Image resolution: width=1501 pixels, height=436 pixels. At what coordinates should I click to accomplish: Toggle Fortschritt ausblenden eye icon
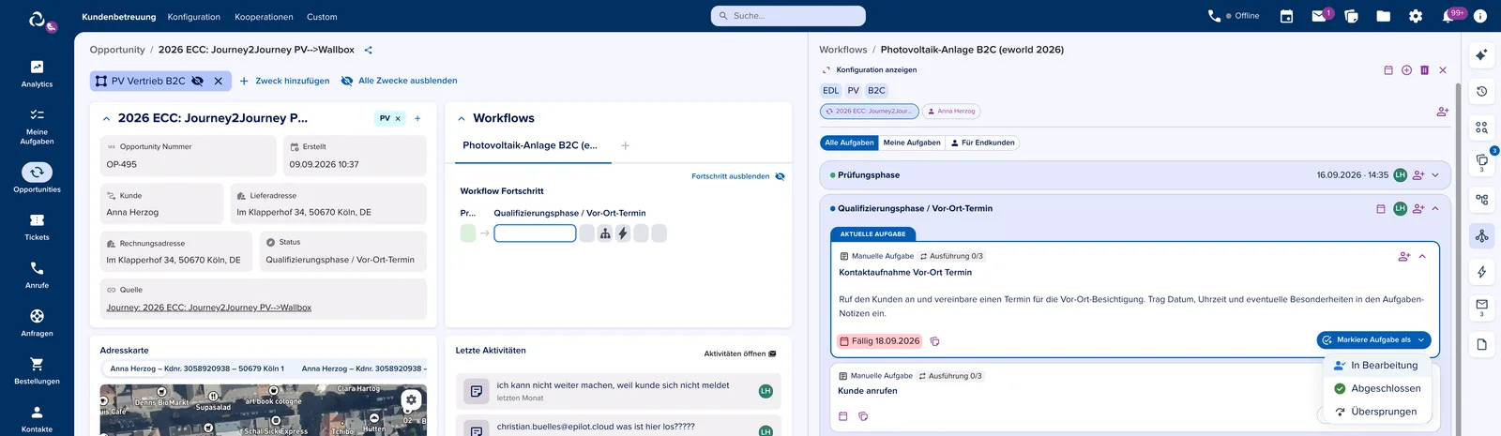[780, 176]
